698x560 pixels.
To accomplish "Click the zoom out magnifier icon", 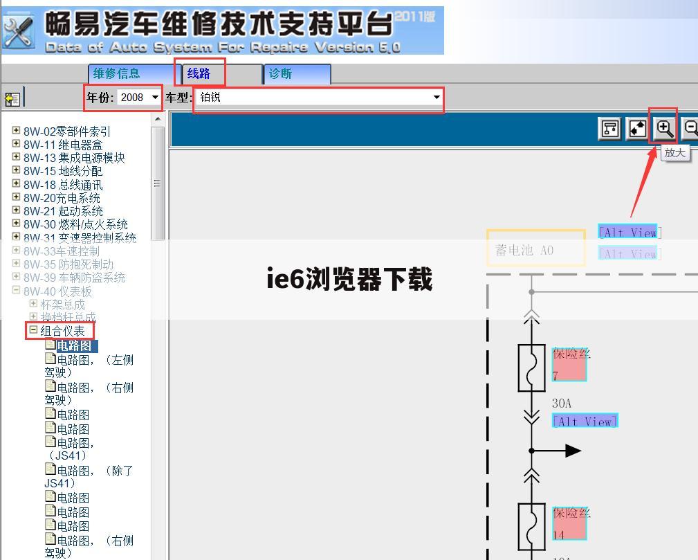I will point(690,129).
